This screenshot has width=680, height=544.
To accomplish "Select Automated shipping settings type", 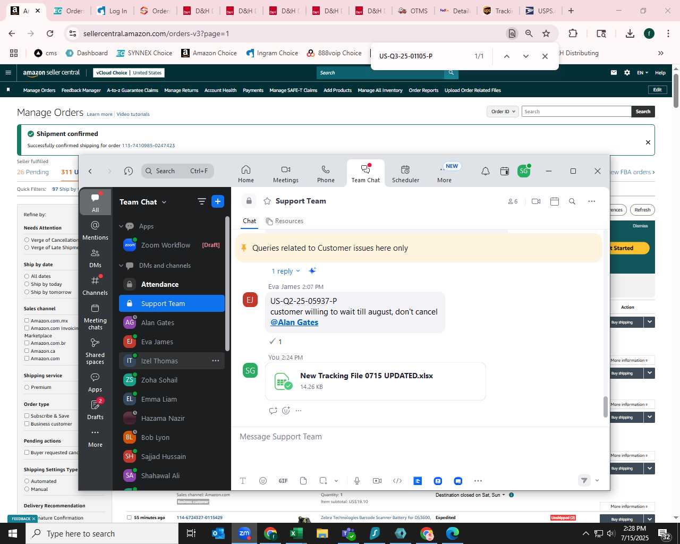I will (x=27, y=481).
